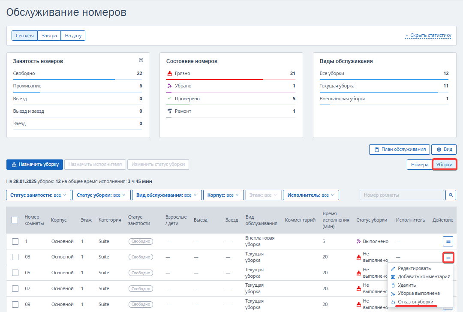Image resolution: width=463 pixels, height=312 pixels.
Task: Click the magnifier search button by room number
Action: pyautogui.click(x=451, y=195)
